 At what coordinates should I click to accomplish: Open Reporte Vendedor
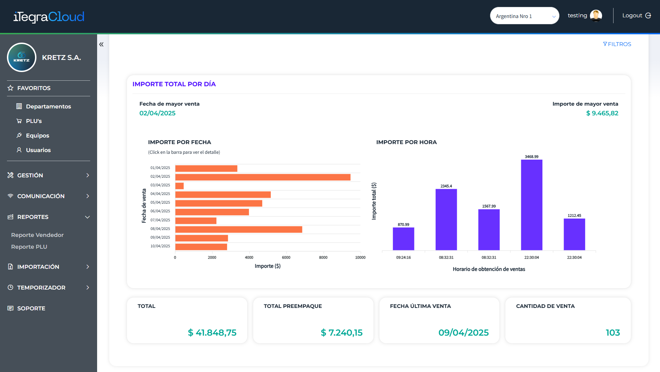tap(37, 235)
